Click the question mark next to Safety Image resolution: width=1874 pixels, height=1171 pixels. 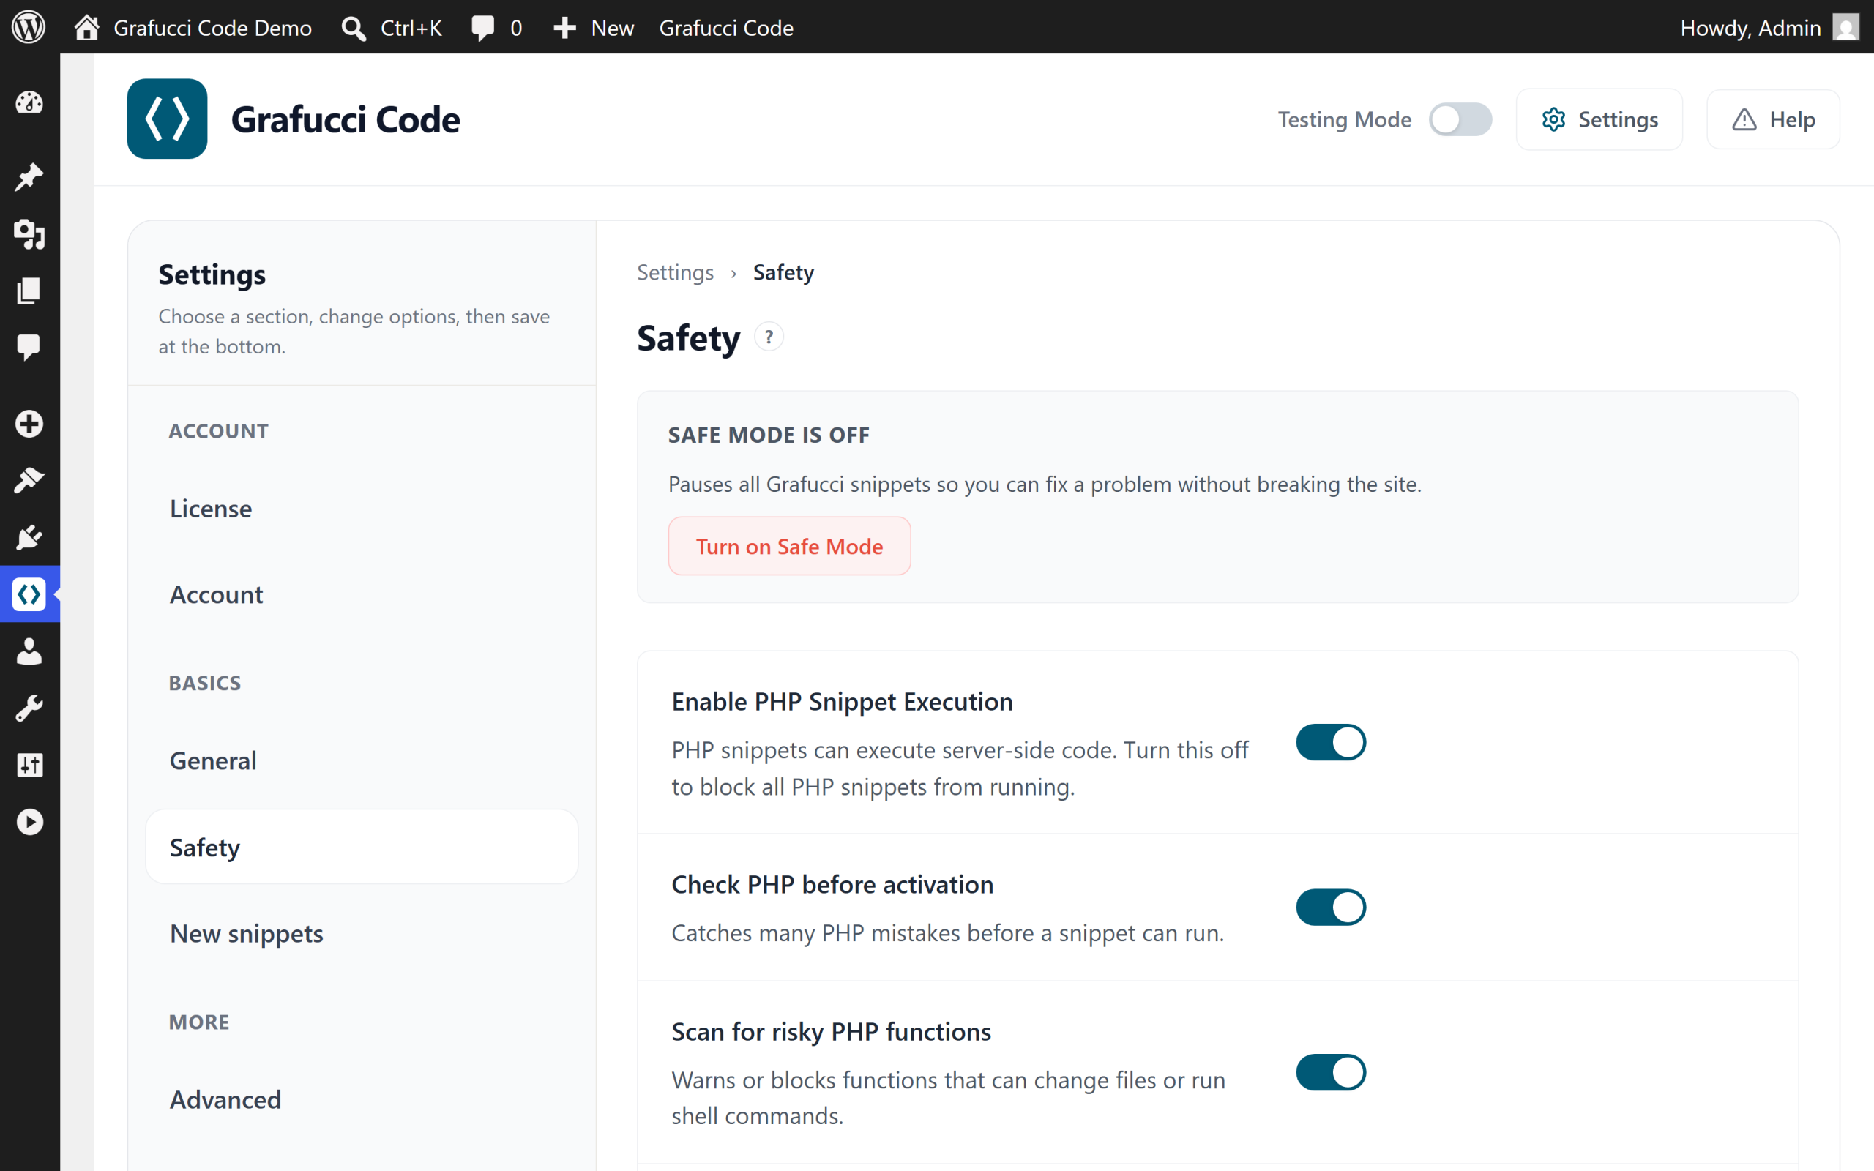769,337
